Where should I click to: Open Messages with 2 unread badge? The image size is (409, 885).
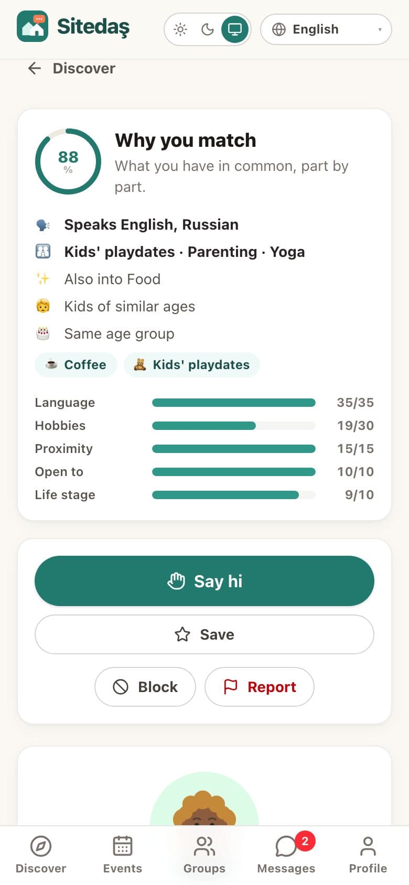point(286,855)
